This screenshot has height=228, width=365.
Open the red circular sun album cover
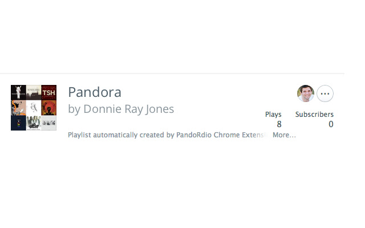[x=49, y=108]
